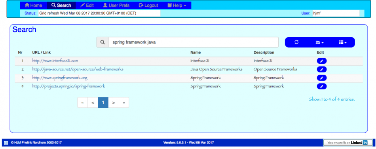Image resolution: width=376 pixels, height=149 pixels.
Task: Click the Version: 5.0.3.1 footer text
Action: [189, 143]
